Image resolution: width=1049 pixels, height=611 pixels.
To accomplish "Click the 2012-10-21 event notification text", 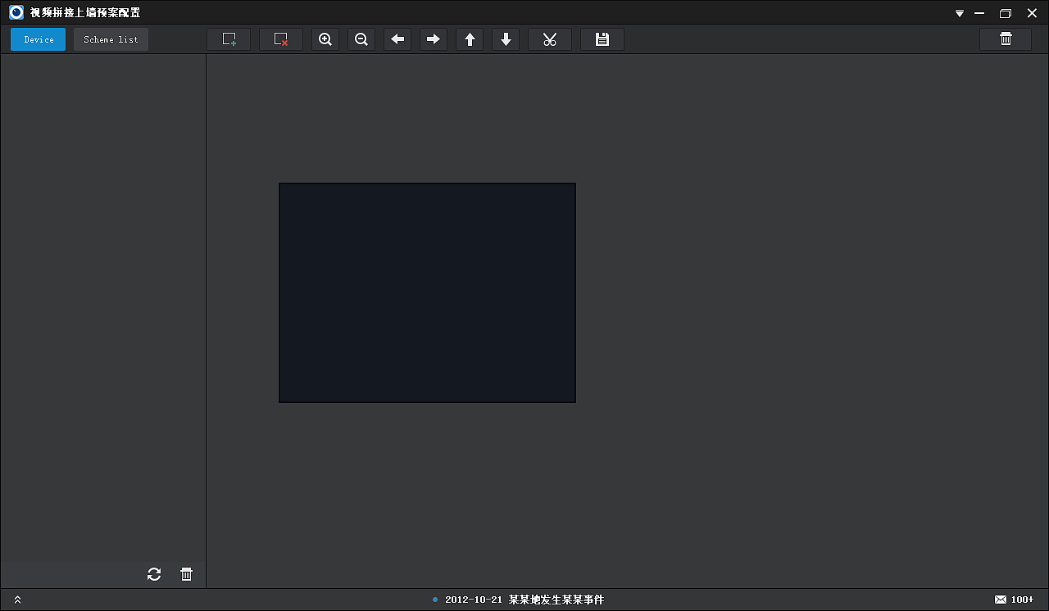I will click(524, 600).
